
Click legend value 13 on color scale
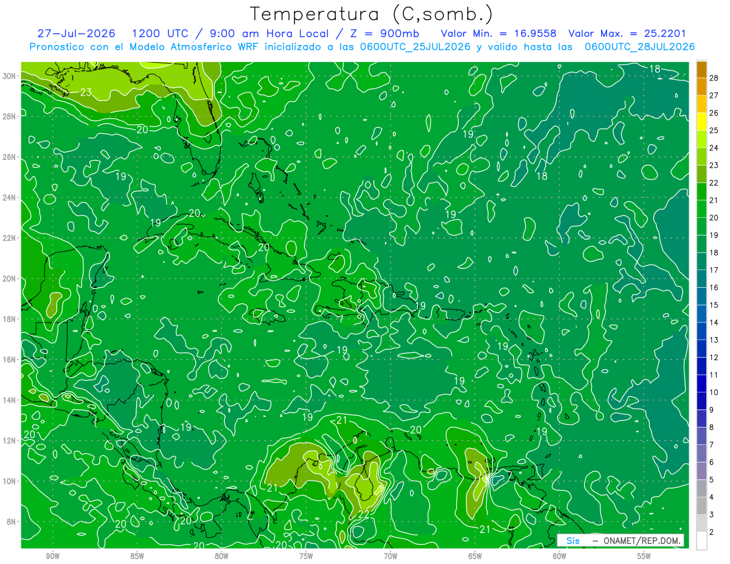[x=714, y=340]
